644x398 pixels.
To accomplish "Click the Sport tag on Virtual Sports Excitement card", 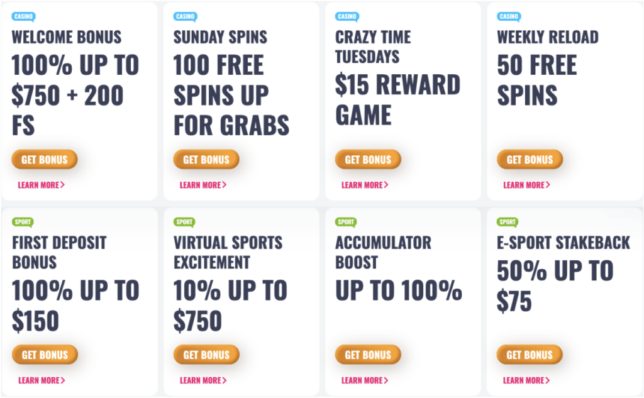I will coord(184,222).
